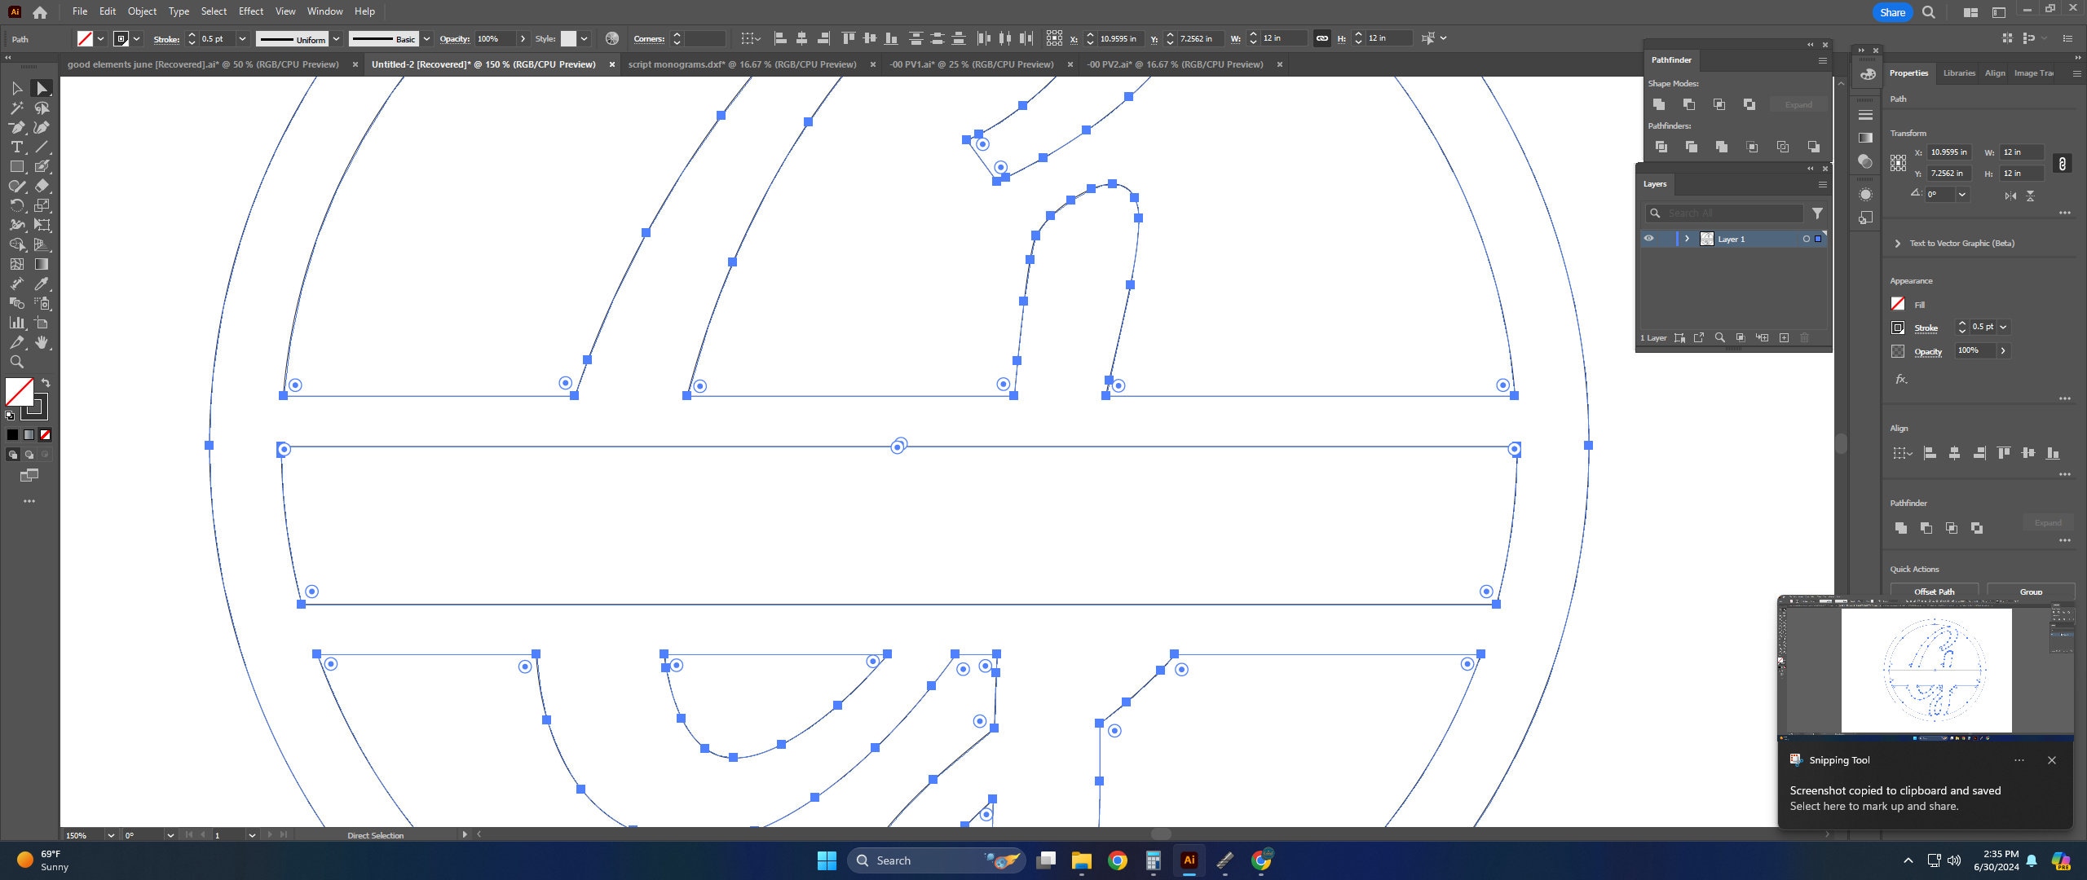This screenshot has height=880, width=2087.
Task: Select the Pen tool
Action: click(x=17, y=127)
